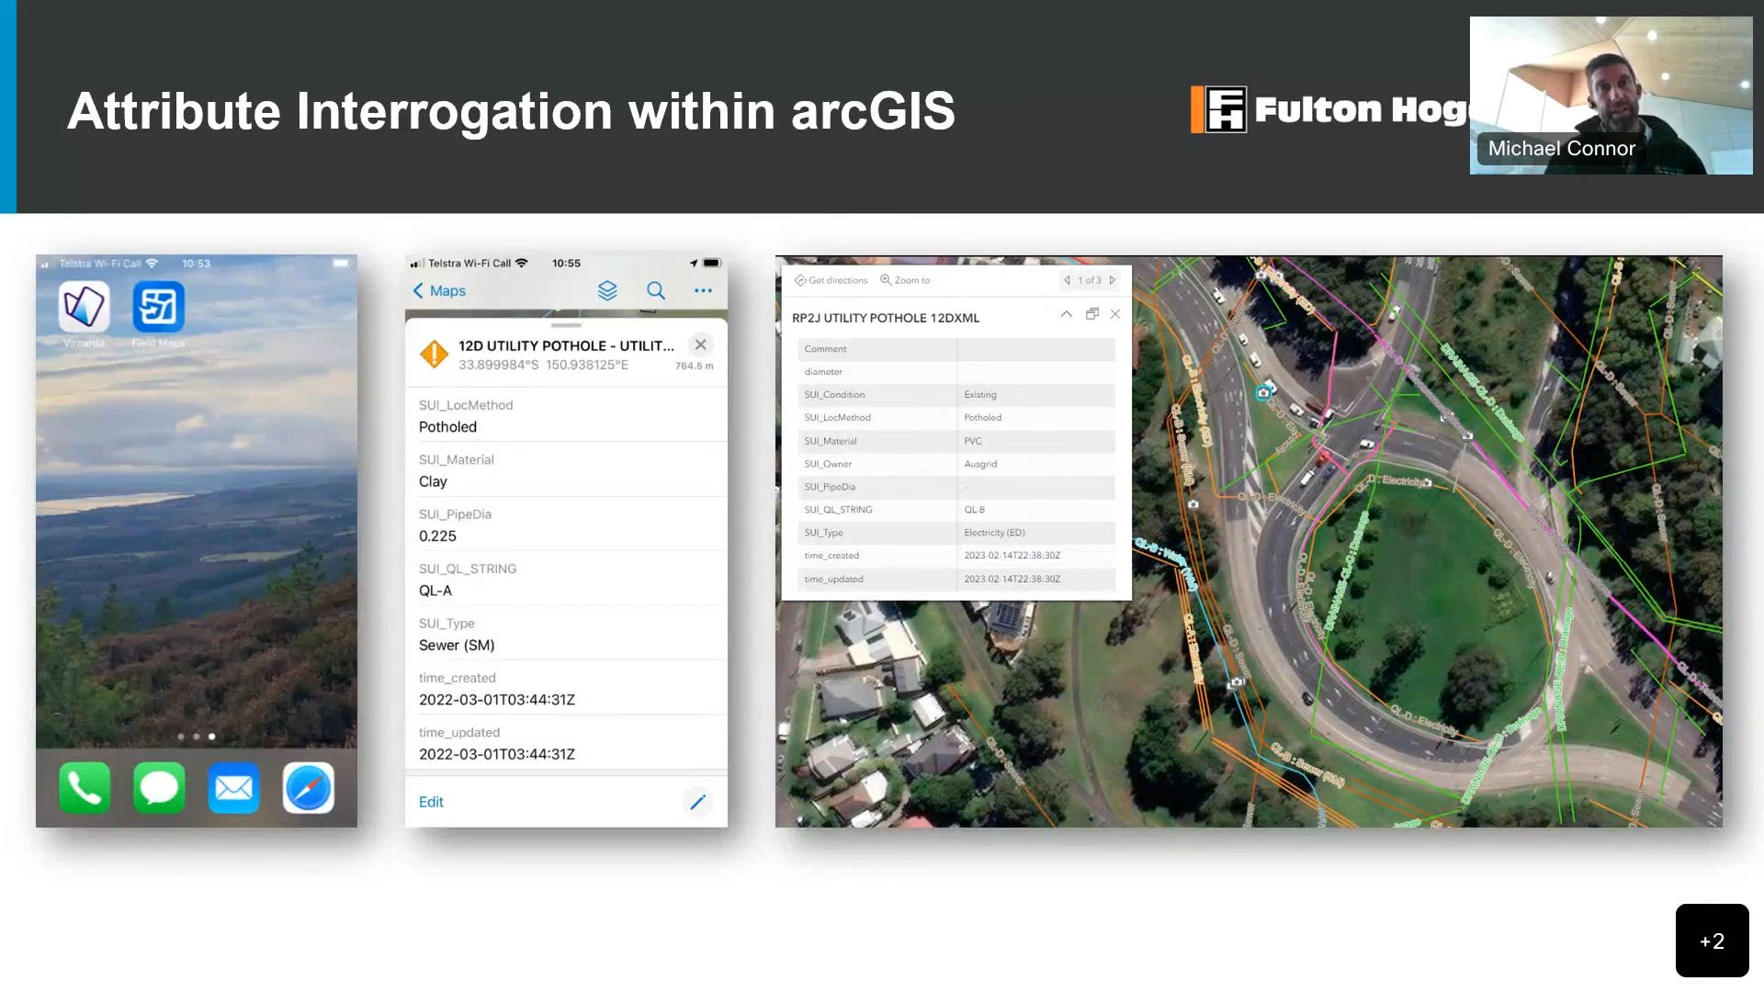Go to next popup feature arrow
This screenshot has width=1764, height=992.
coord(1112,280)
